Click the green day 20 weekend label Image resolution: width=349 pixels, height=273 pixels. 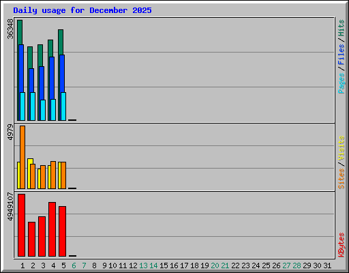coord(215,265)
